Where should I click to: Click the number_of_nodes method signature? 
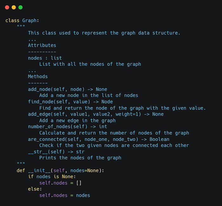point(68,127)
